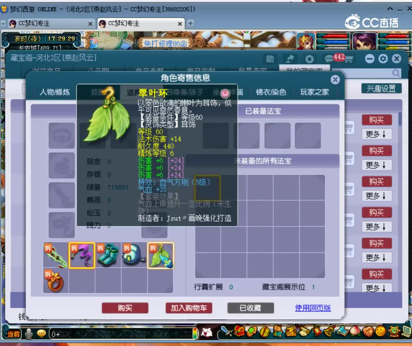Click the second 购买 button in list
The height and width of the screenshot is (346, 412).
[377, 151]
